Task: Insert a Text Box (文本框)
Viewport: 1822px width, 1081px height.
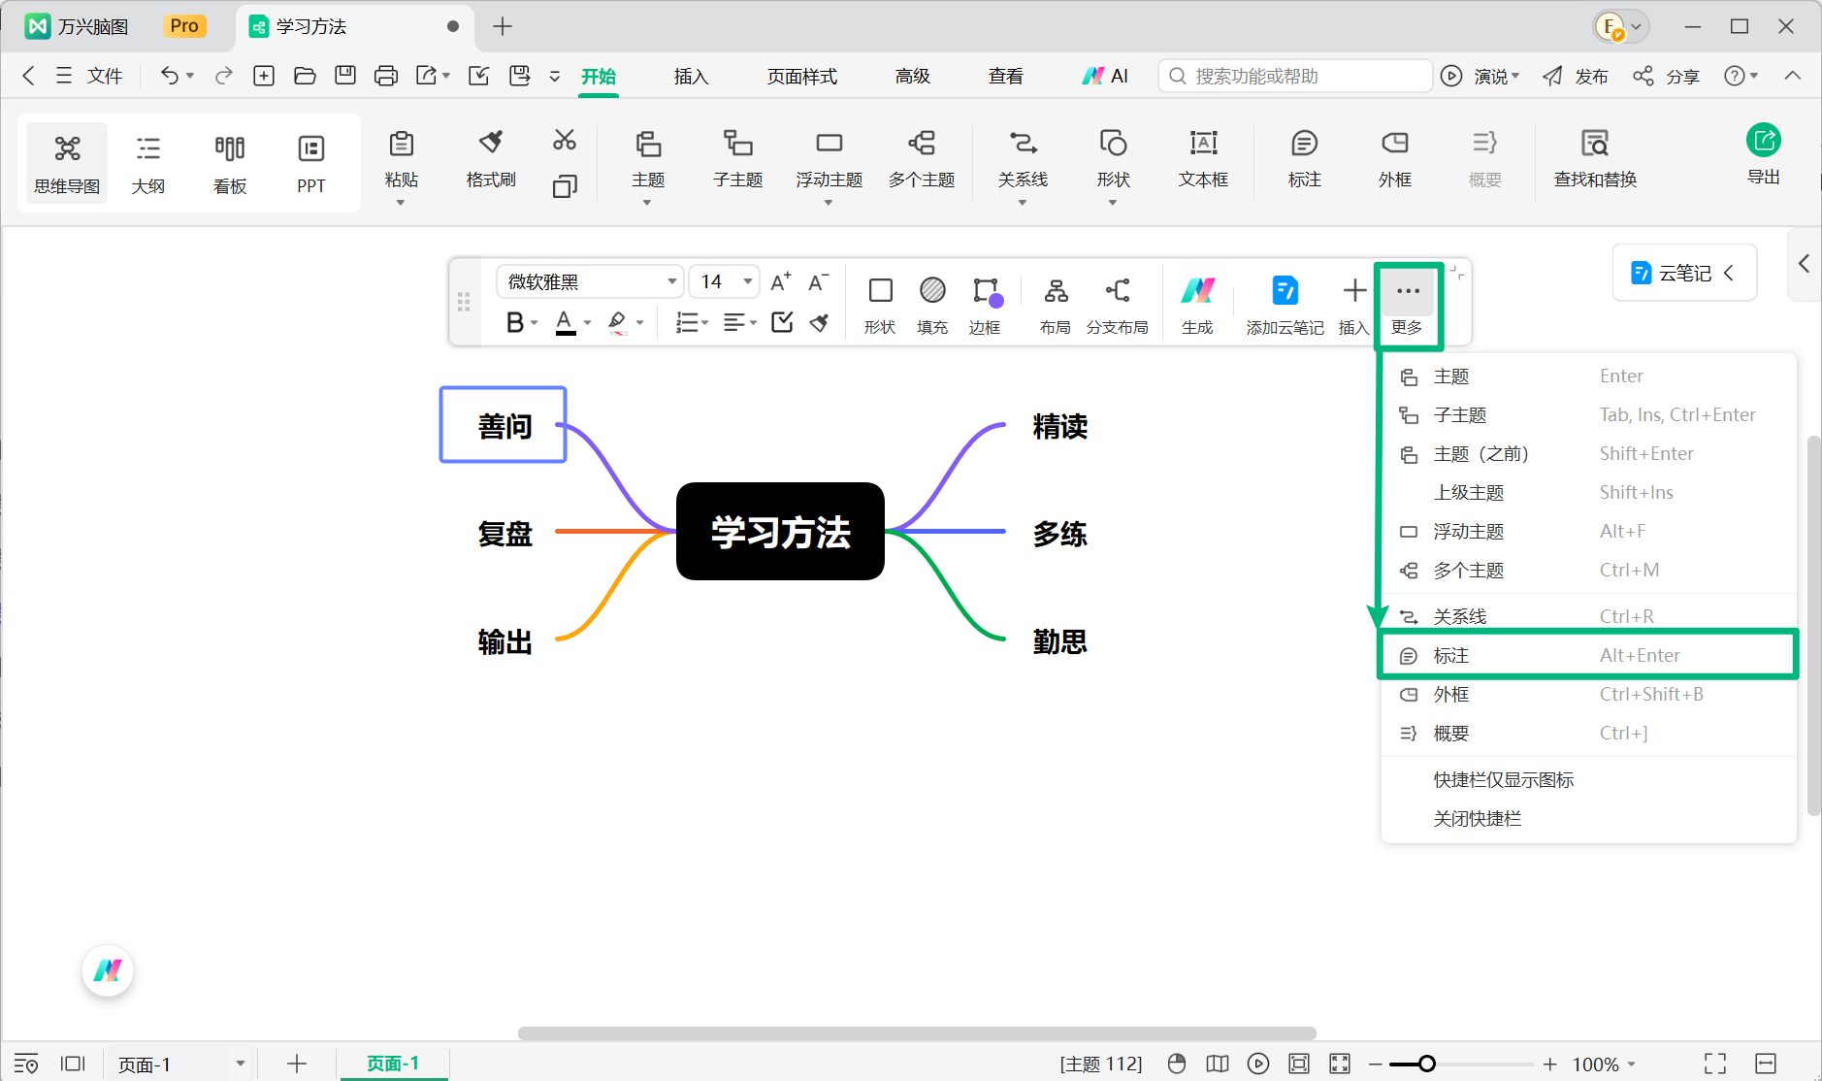Action: 1203,158
